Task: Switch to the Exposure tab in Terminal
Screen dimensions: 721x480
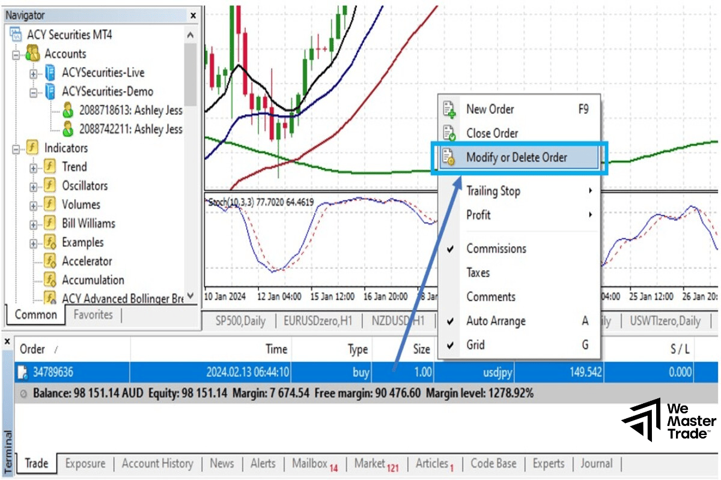Action: pyautogui.click(x=85, y=463)
